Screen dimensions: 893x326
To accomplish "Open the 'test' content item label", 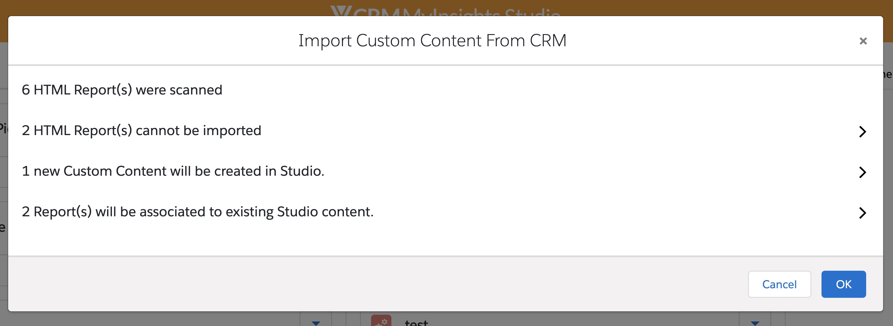I will 416,323.
